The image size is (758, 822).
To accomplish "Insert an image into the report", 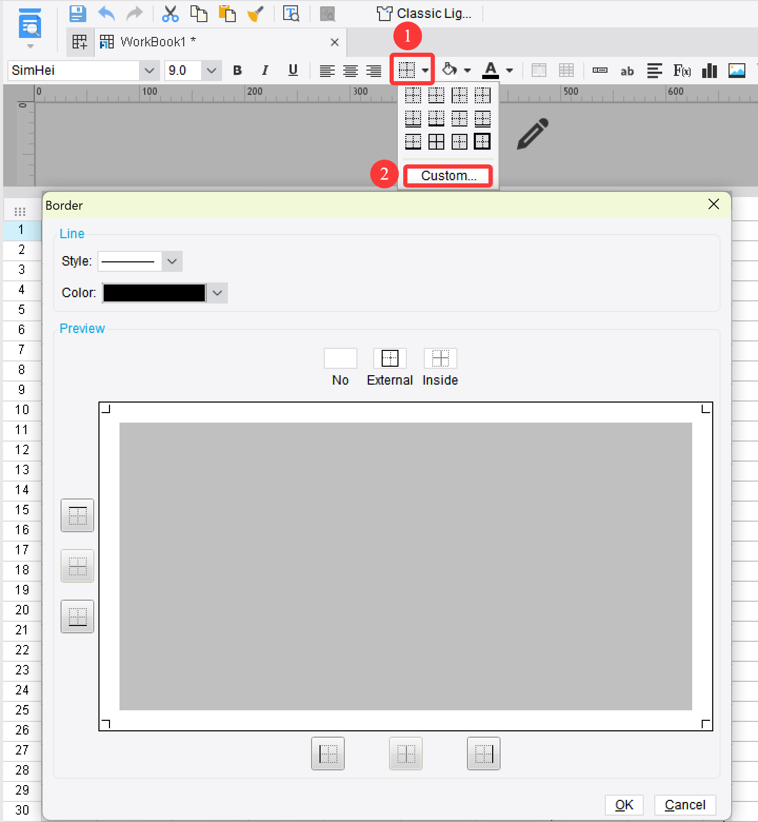I will (x=737, y=70).
